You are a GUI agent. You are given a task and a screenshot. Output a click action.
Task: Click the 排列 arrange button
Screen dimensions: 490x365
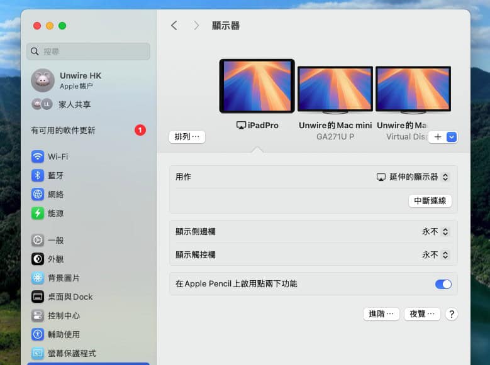pos(187,137)
